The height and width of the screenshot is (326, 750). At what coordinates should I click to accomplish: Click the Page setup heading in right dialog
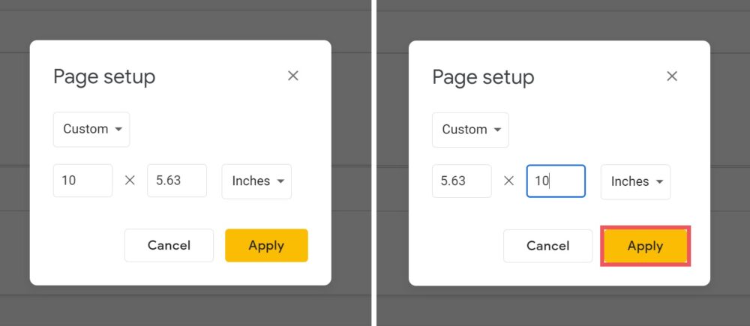click(x=483, y=76)
